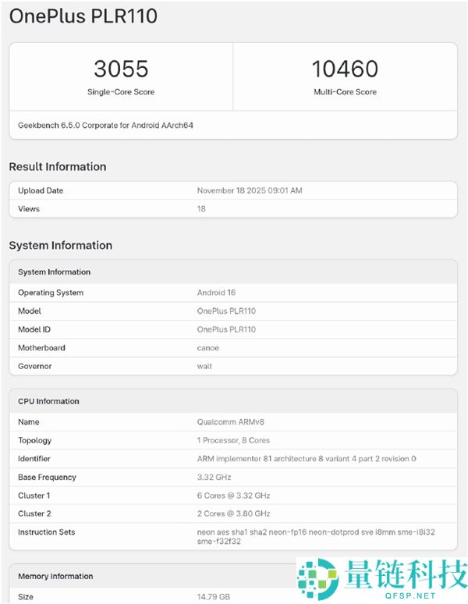The height and width of the screenshot is (604, 468).
Task: Select the Motherboard value canoe
Action: point(208,348)
